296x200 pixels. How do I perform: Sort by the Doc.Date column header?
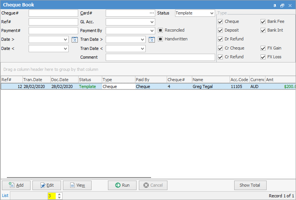64,80
